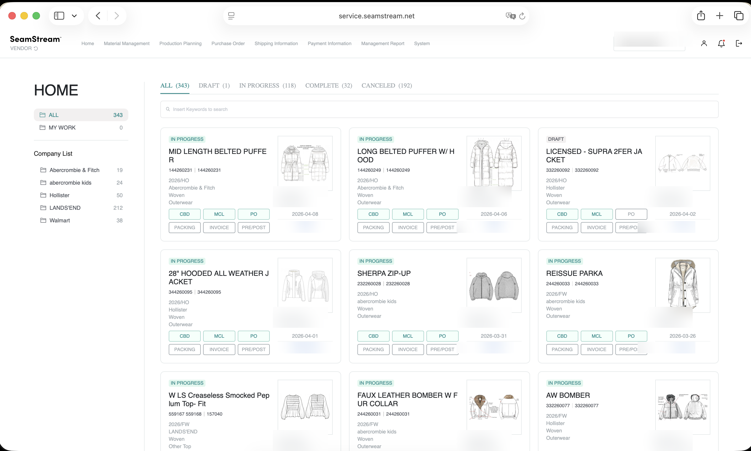Switch to the DRAFT (1) tab
Image resolution: width=751 pixels, height=451 pixels.
point(214,86)
